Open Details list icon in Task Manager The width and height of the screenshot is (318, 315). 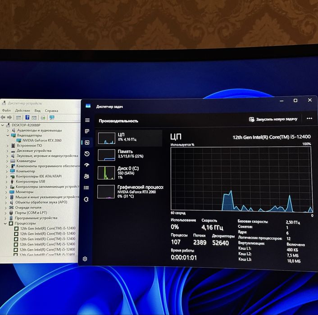pyautogui.click(x=86, y=188)
